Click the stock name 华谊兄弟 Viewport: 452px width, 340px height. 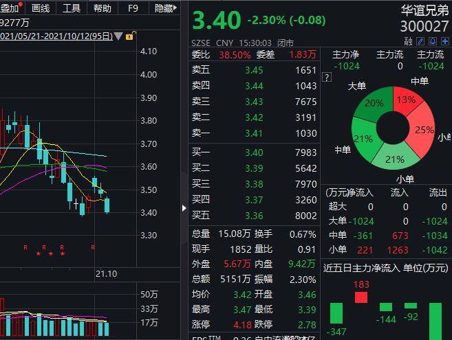424,11
